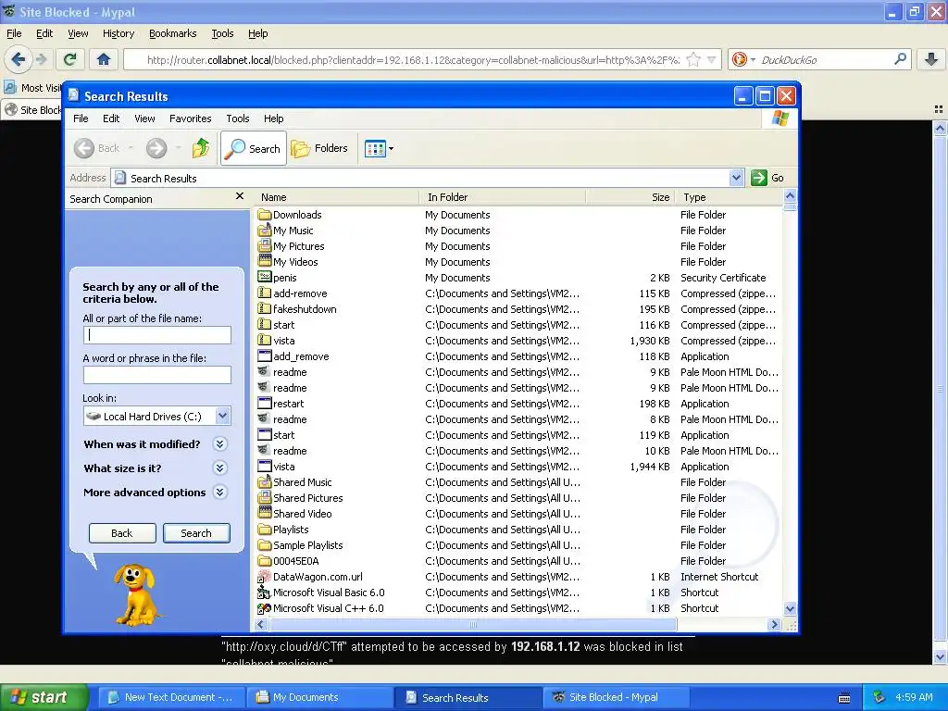This screenshot has width=948, height=711.
Task: Click the bookmark star in URL bar
Action: point(693,59)
